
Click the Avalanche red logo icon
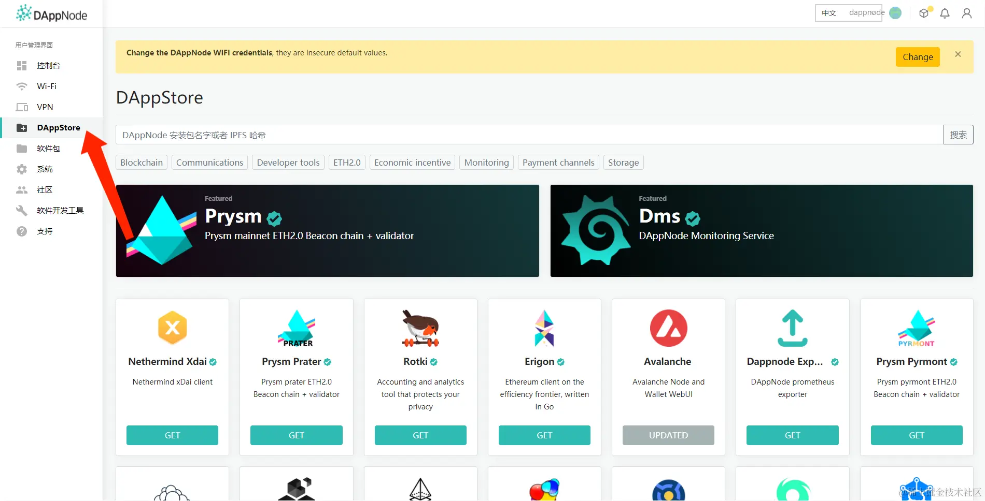pos(669,328)
